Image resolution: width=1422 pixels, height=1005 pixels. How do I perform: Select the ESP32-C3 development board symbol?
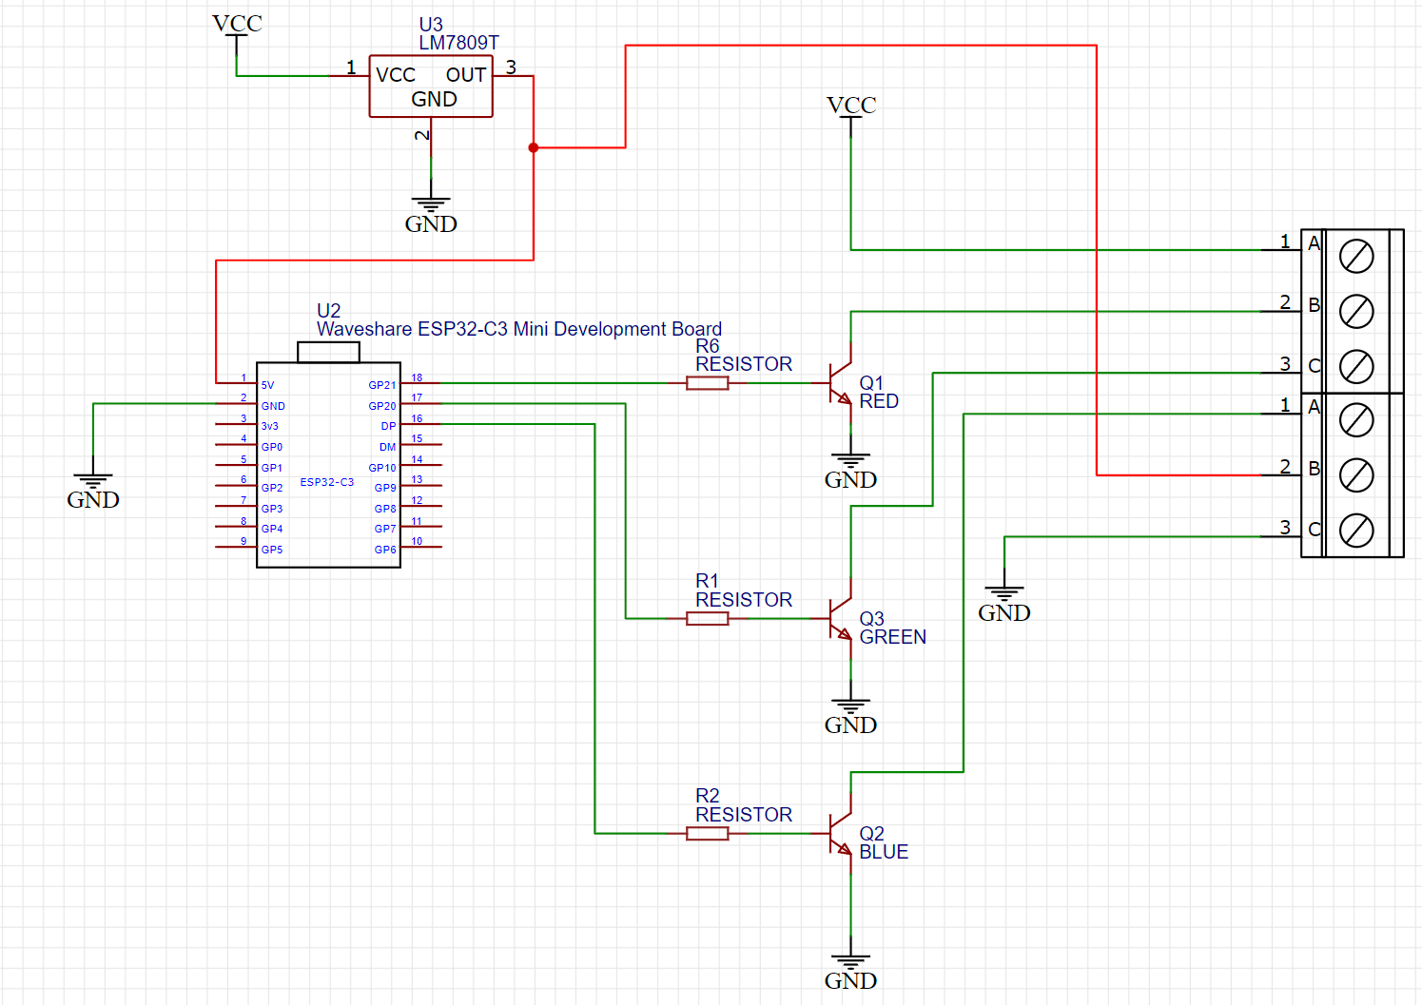point(328,466)
